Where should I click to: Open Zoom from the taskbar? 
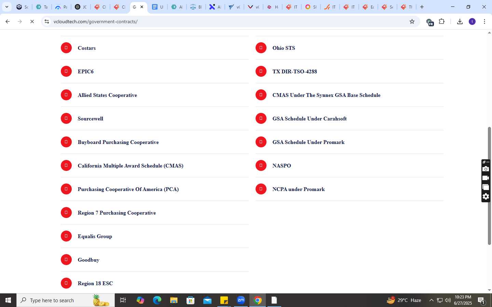point(241,300)
